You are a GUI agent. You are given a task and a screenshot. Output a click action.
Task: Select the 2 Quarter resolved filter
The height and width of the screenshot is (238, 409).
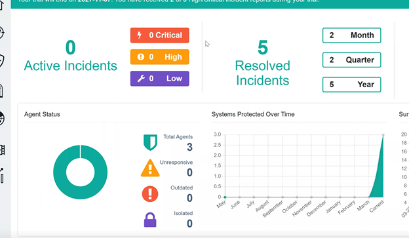click(351, 60)
